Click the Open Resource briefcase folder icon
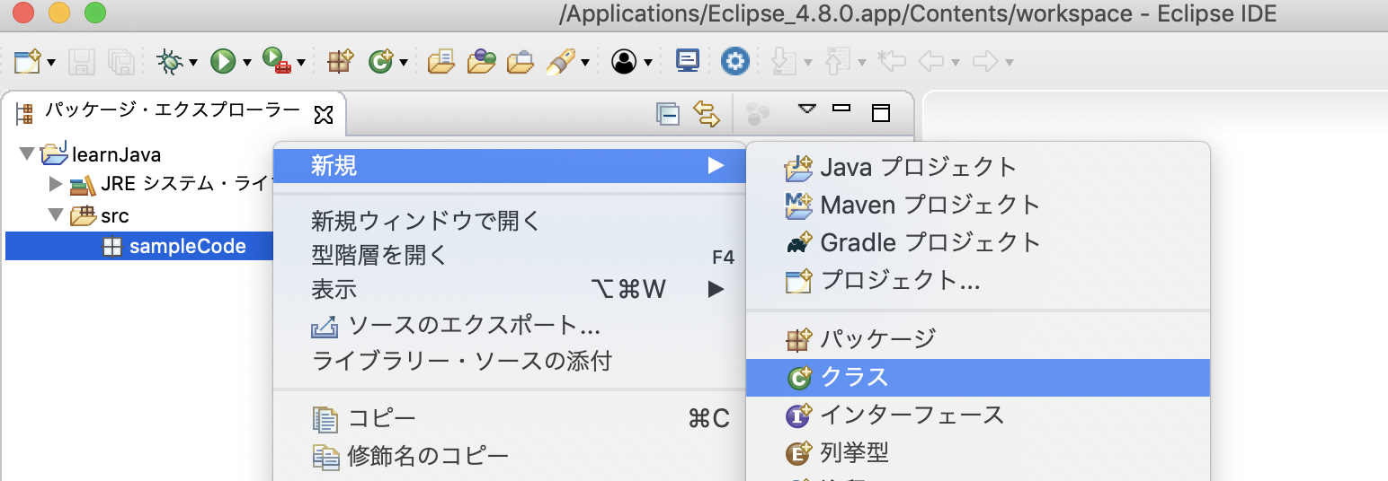 (520, 61)
